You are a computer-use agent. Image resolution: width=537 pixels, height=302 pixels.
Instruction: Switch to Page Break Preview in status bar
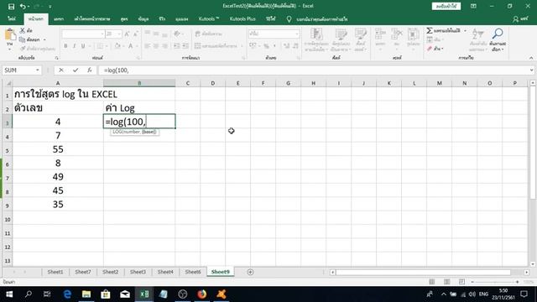coord(461,282)
